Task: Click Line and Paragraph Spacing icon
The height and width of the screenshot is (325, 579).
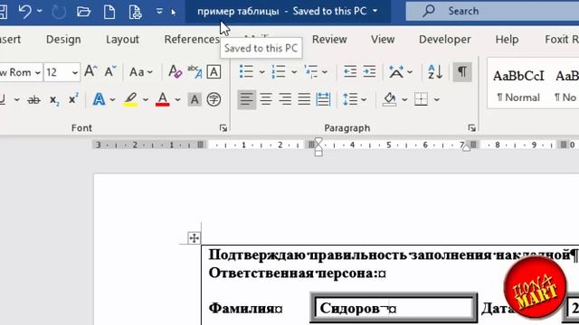Action: click(350, 99)
